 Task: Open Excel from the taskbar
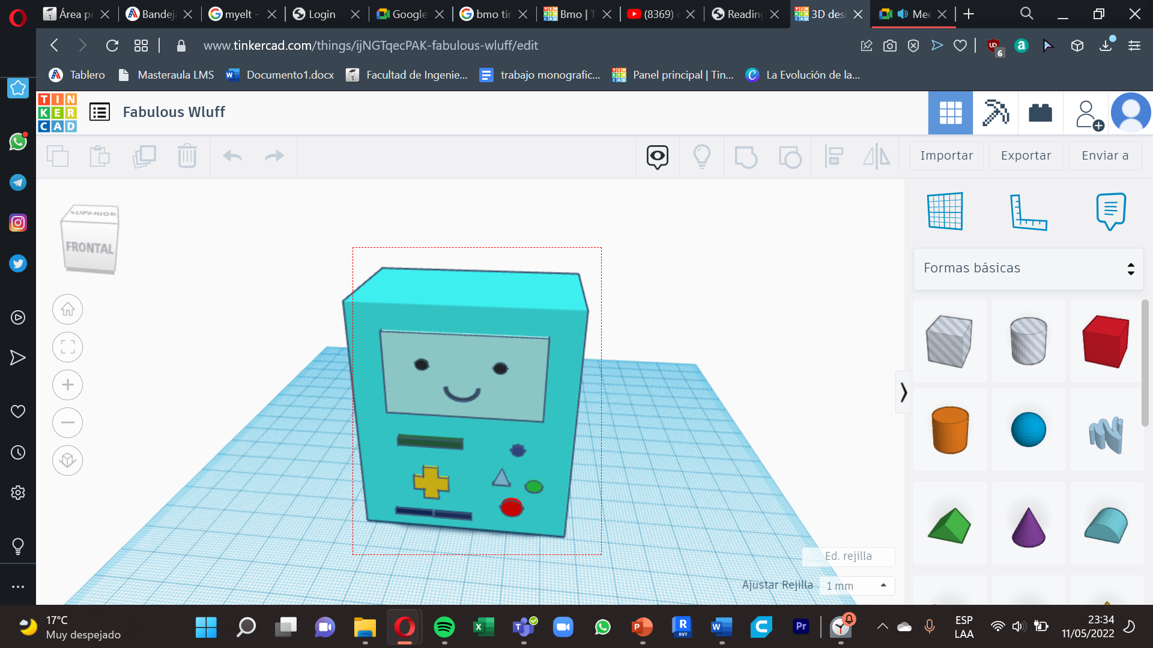click(483, 628)
